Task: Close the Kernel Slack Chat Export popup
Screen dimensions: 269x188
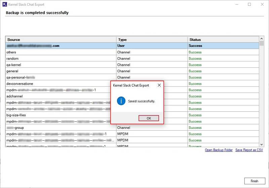Action: tap(159, 85)
